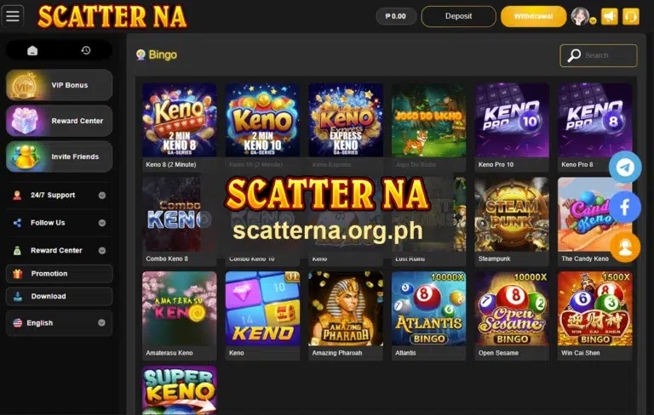Screen dimensions: 654x415
Task: Open the English language dropdown
Action: click(60, 323)
